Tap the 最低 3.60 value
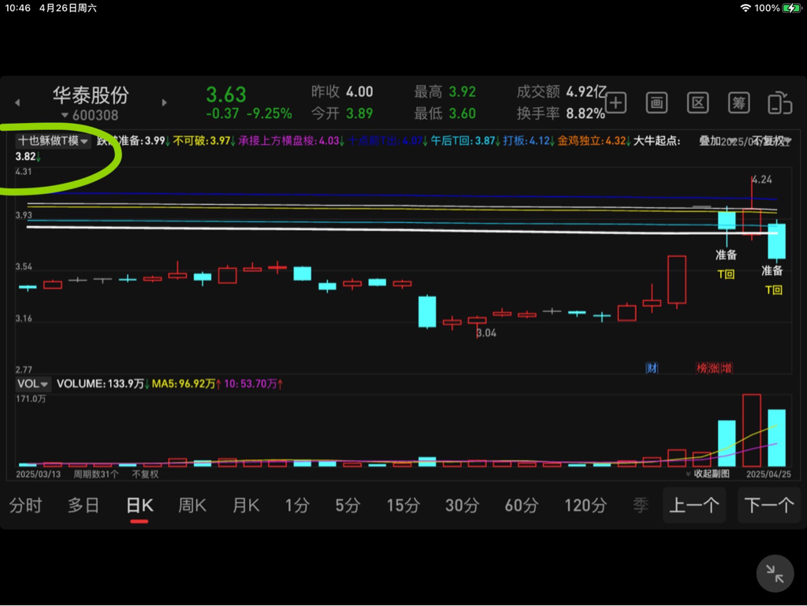The image size is (807, 606). pos(445,113)
